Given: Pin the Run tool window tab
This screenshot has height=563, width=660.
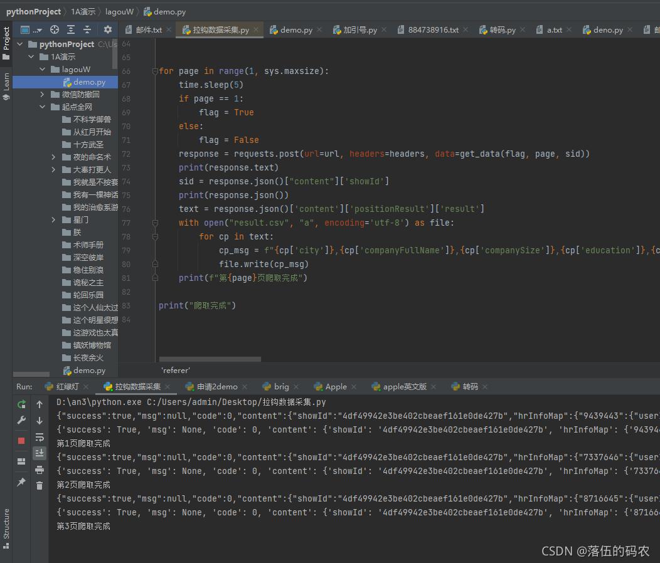Looking at the screenshot, I should pyautogui.click(x=22, y=483).
